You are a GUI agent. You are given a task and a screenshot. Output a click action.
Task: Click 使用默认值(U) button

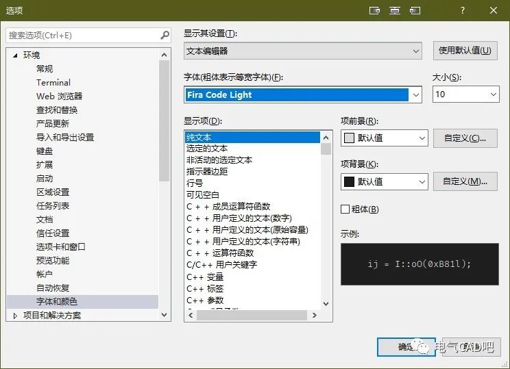click(465, 51)
